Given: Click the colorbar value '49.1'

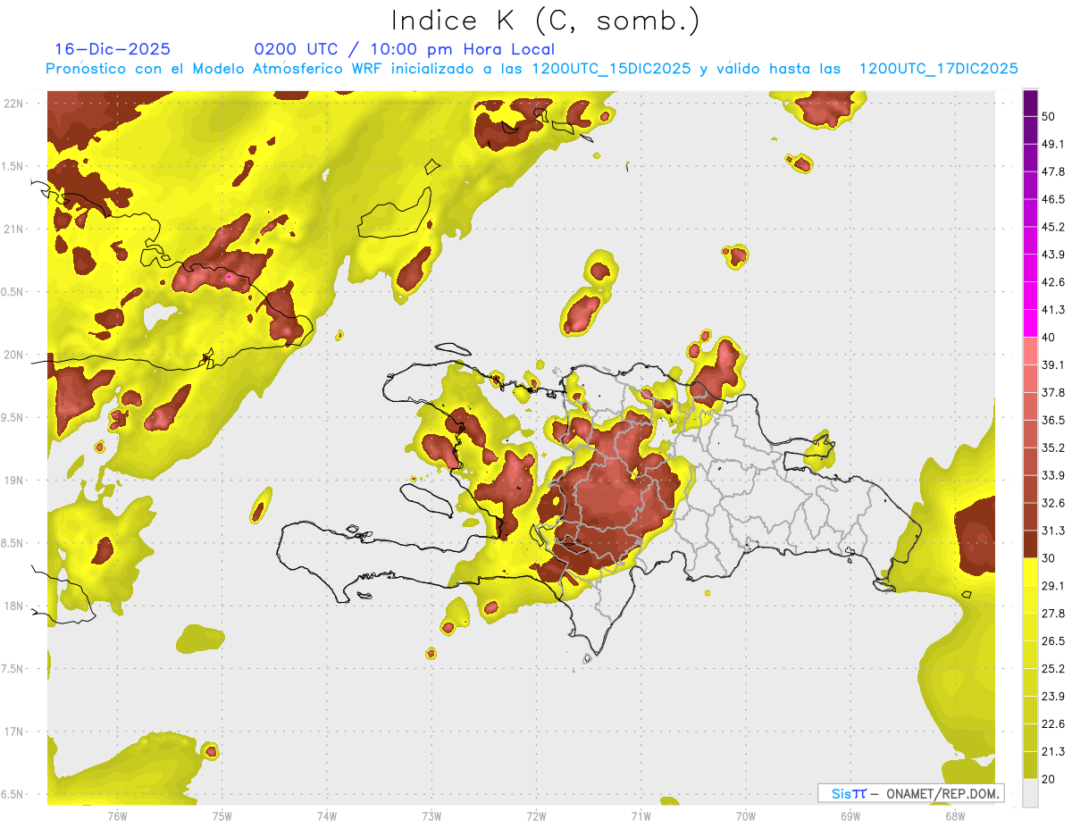Looking at the screenshot, I should tap(1053, 144).
